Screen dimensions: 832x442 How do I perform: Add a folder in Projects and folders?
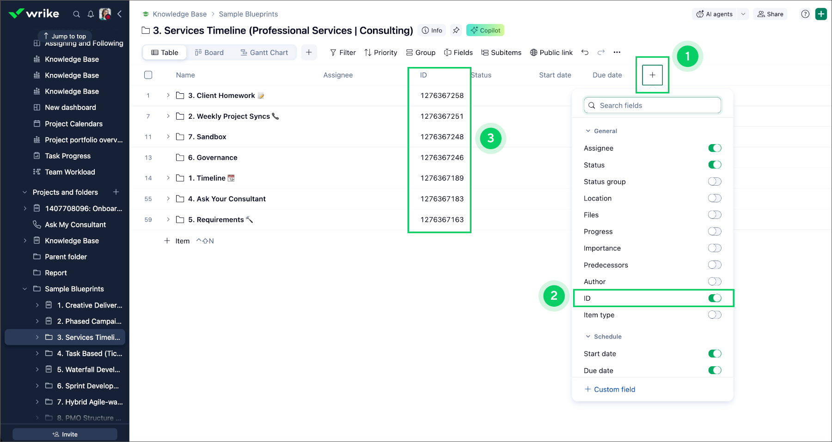[116, 192]
